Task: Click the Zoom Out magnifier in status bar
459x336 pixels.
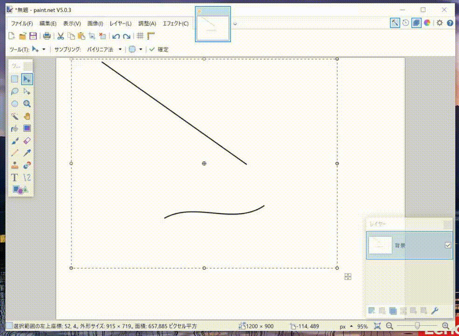Action: tap(389, 326)
